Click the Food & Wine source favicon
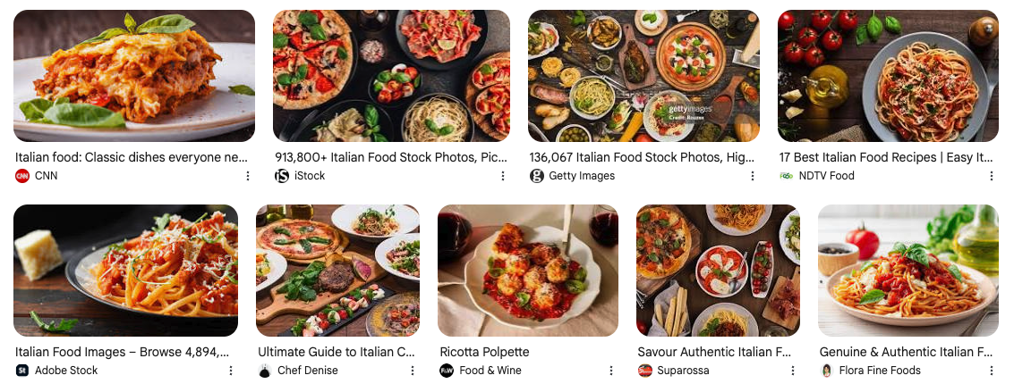This screenshot has width=1014, height=392. pos(447,371)
